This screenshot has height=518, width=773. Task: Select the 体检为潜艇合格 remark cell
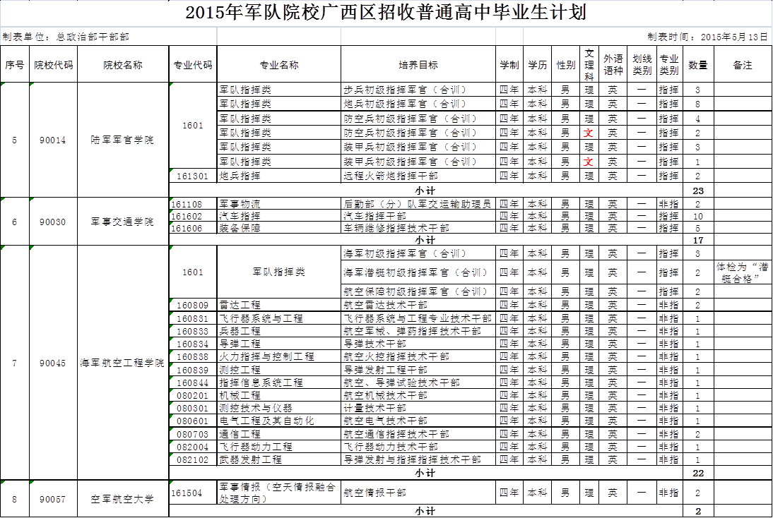[743, 272]
